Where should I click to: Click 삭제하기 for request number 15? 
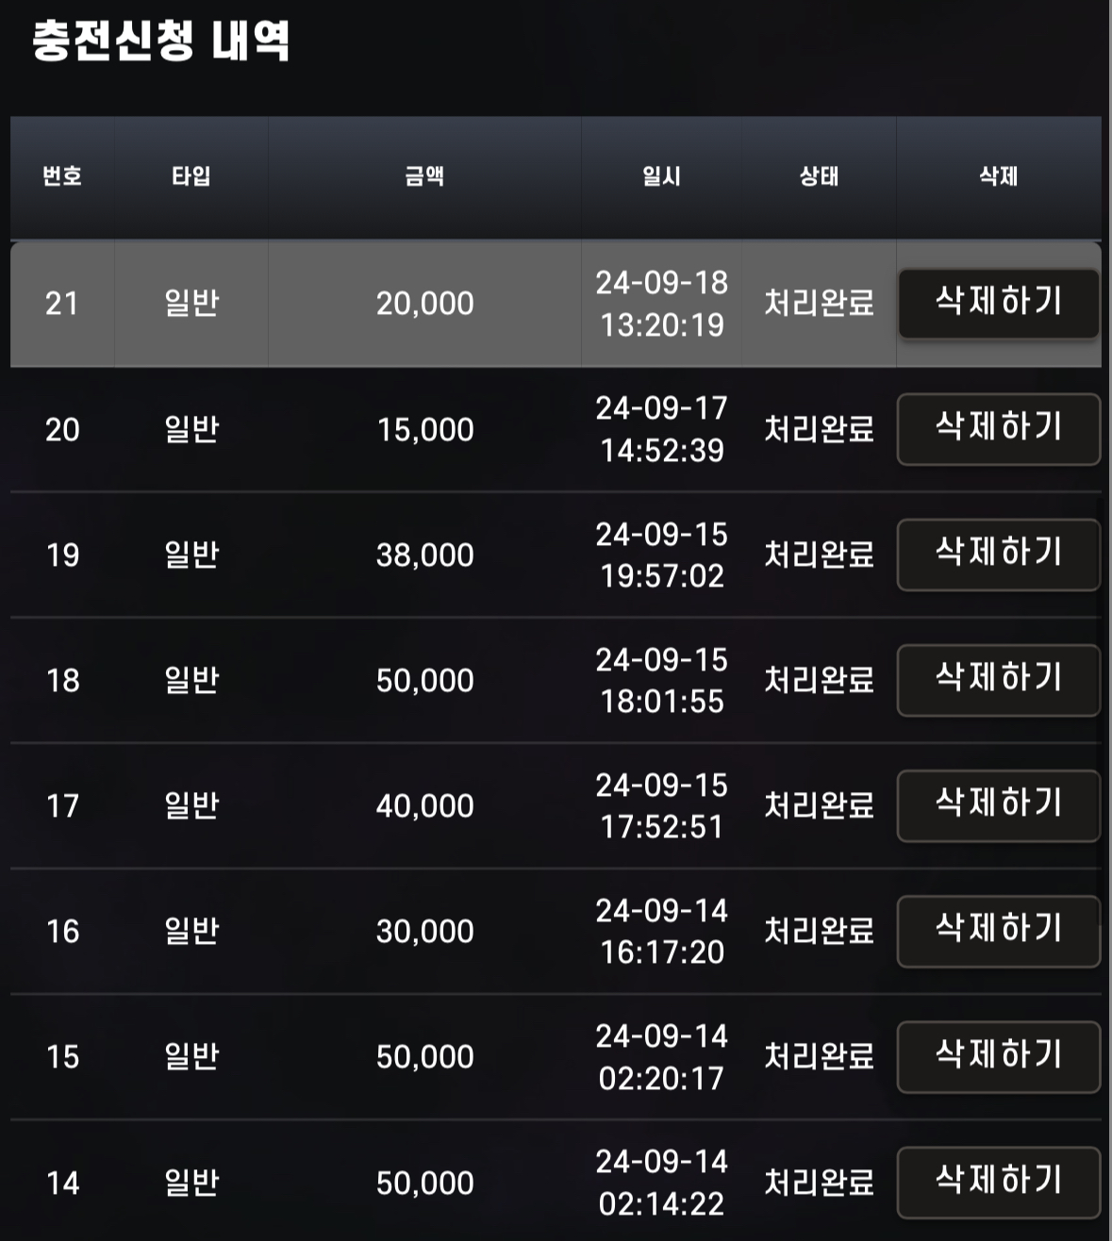999,1056
